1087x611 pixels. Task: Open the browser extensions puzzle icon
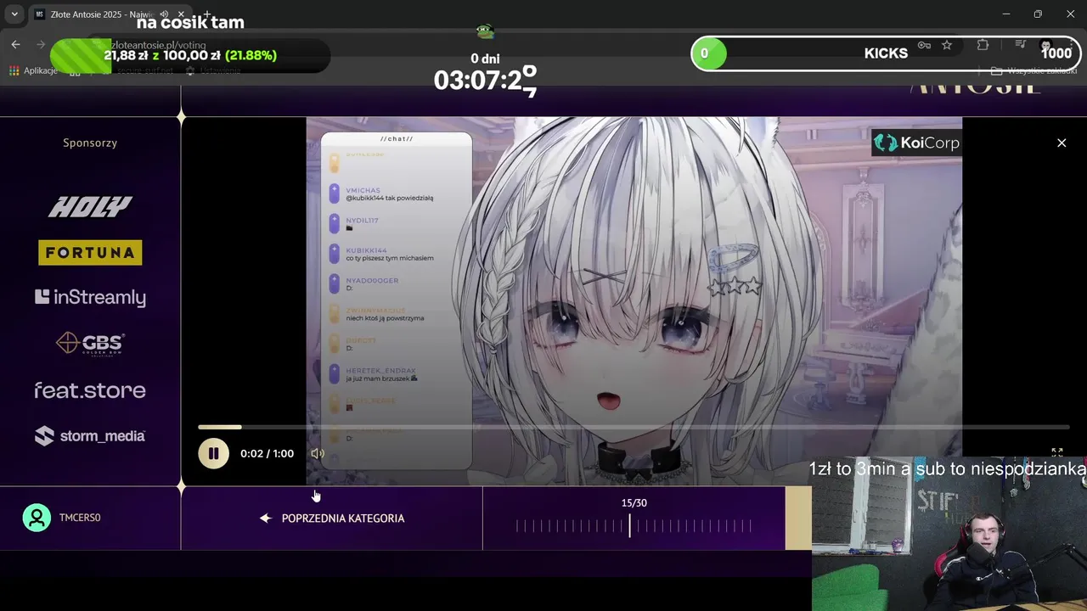point(983,45)
